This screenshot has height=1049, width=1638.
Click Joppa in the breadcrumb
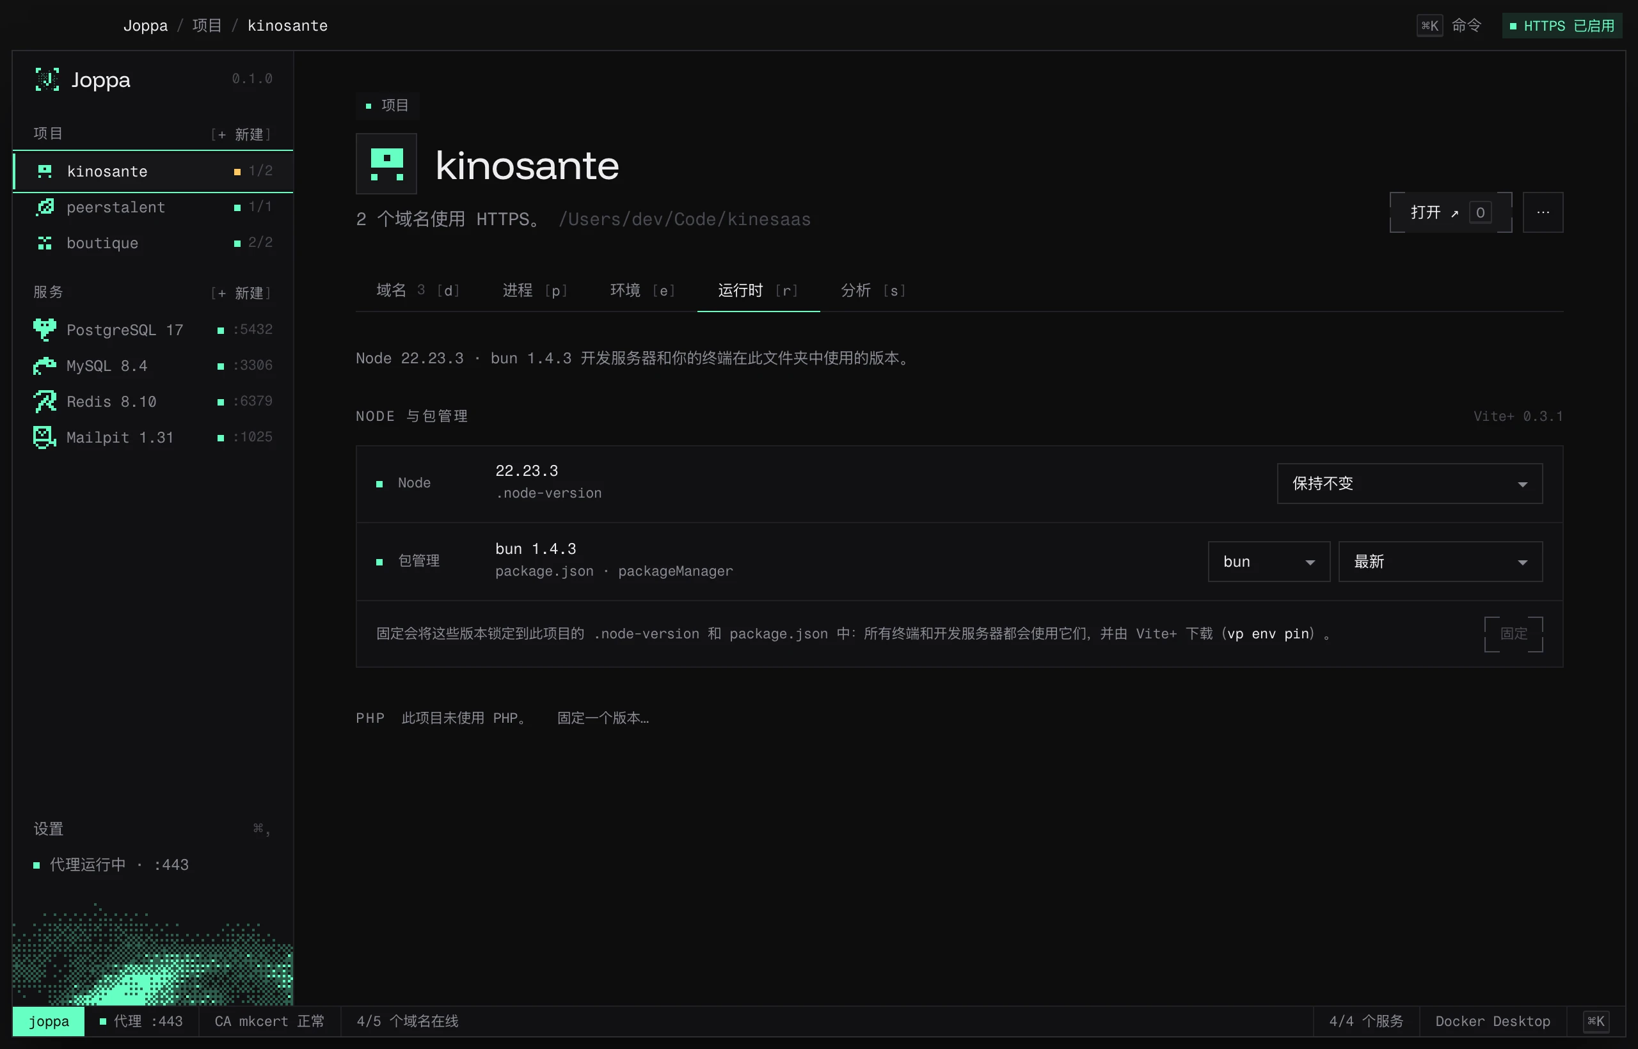(145, 26)
